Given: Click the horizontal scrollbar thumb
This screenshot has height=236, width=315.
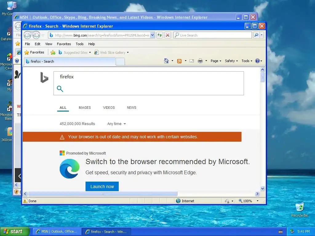Looking at the screenshot, I should click(x=103, y=194).
